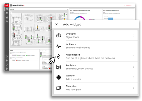This screenshot has width=142, height=101.
Task: Expand the Andon Board widget chevron
Action: point(134,56)
